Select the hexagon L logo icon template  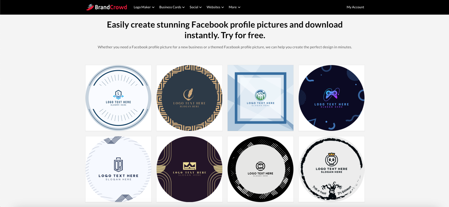(x=119, y=94)
